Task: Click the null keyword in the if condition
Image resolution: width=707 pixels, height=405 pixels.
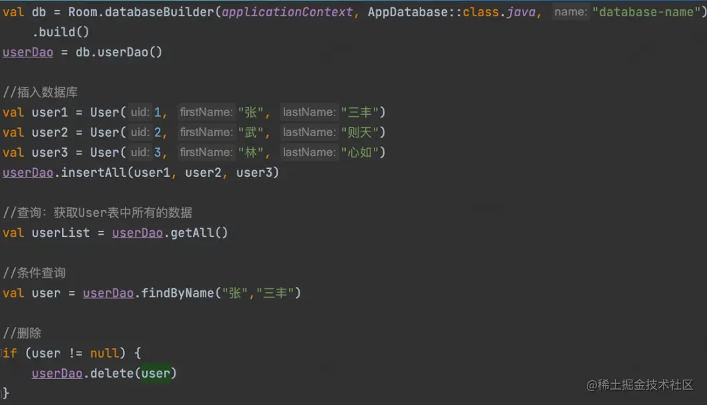Action: 105,353
